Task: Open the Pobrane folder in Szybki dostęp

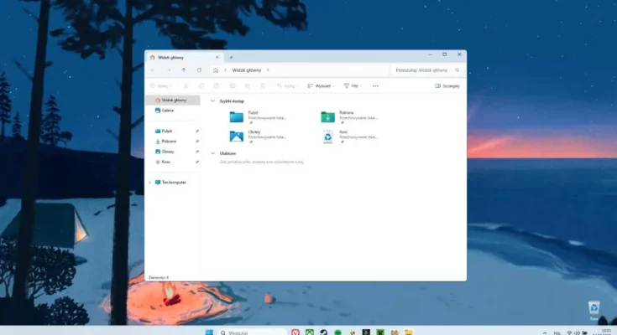Action: pos(349,116)
